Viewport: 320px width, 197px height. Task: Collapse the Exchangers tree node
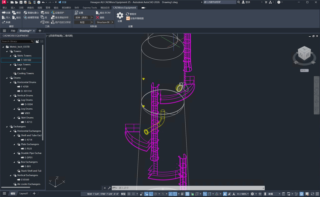(7, 127)
